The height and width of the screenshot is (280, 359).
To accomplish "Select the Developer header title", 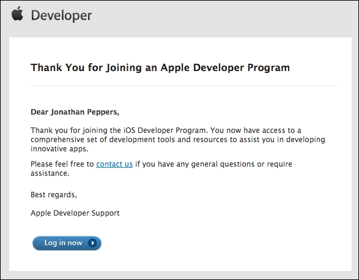I will click(x=61, y=15).
